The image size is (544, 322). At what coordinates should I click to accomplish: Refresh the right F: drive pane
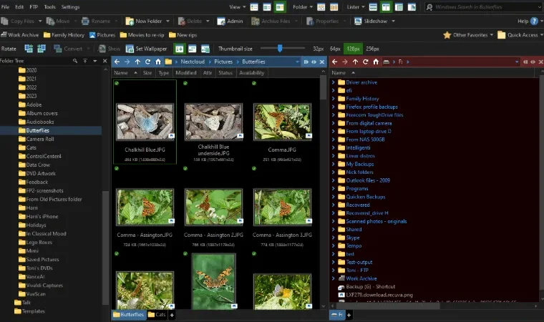(x=365, y=62)
